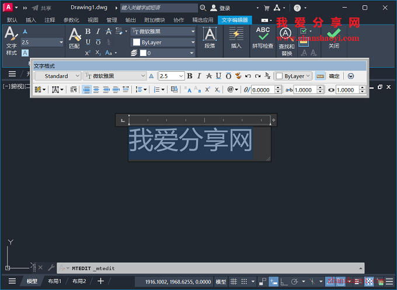Open the 布局1 layout tab

(54, 281)
